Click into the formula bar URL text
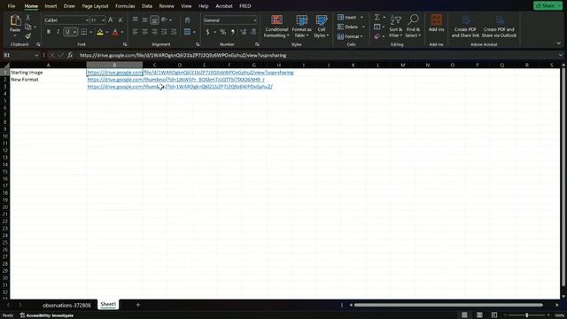Viewport: 567px width, 319px height. 183,55
